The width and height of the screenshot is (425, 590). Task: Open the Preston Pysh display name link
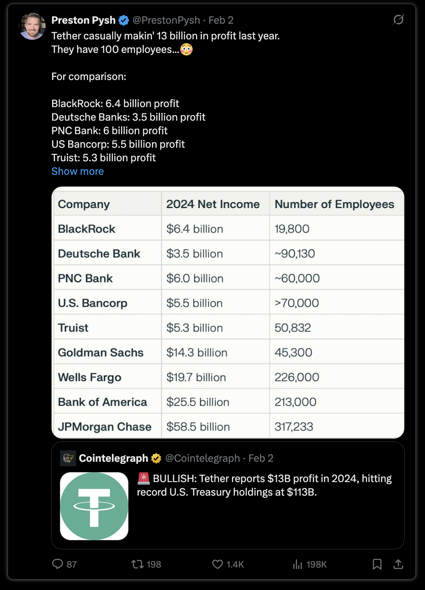point(83,20)
